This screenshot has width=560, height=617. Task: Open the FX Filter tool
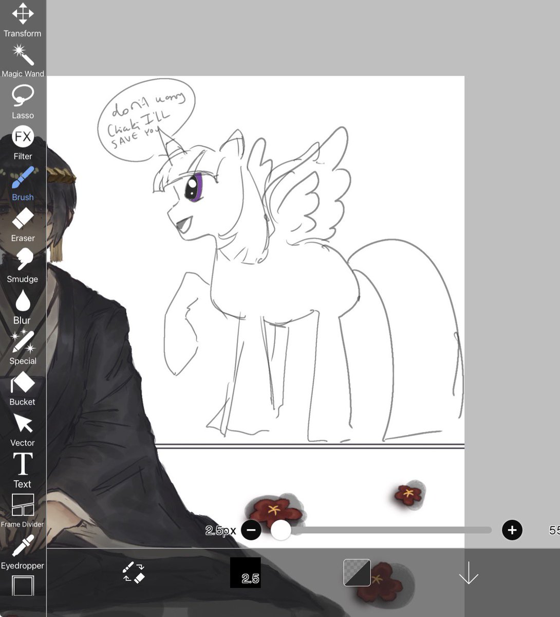click(23, 143)
